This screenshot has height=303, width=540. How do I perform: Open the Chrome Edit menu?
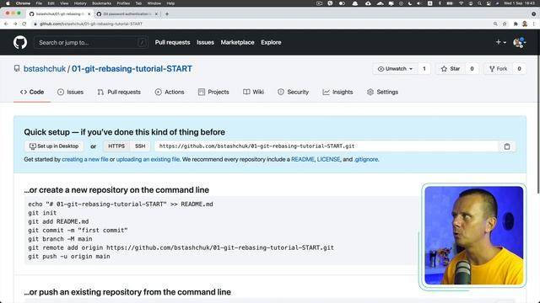pos(51,3)
